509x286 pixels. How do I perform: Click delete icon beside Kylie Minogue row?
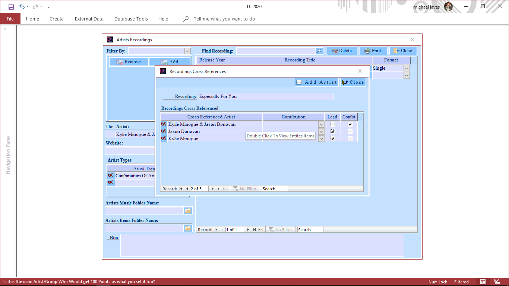click(164, 138)
